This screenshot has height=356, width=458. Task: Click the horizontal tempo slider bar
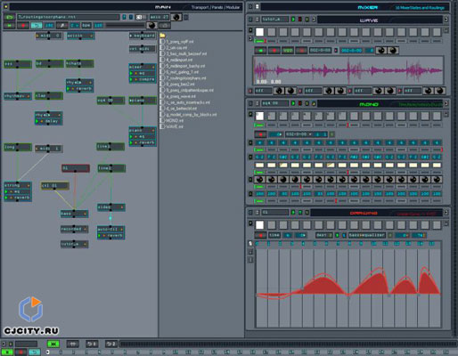[126, 26]
